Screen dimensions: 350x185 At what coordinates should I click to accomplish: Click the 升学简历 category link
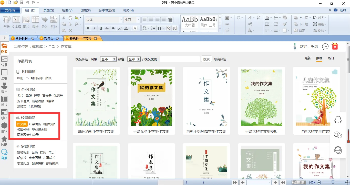[35, 124]
